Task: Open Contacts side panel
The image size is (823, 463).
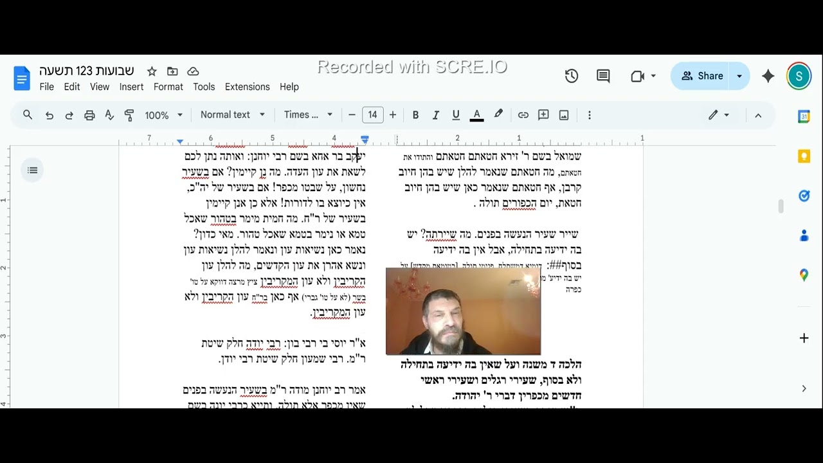Action: pos(804,236)
